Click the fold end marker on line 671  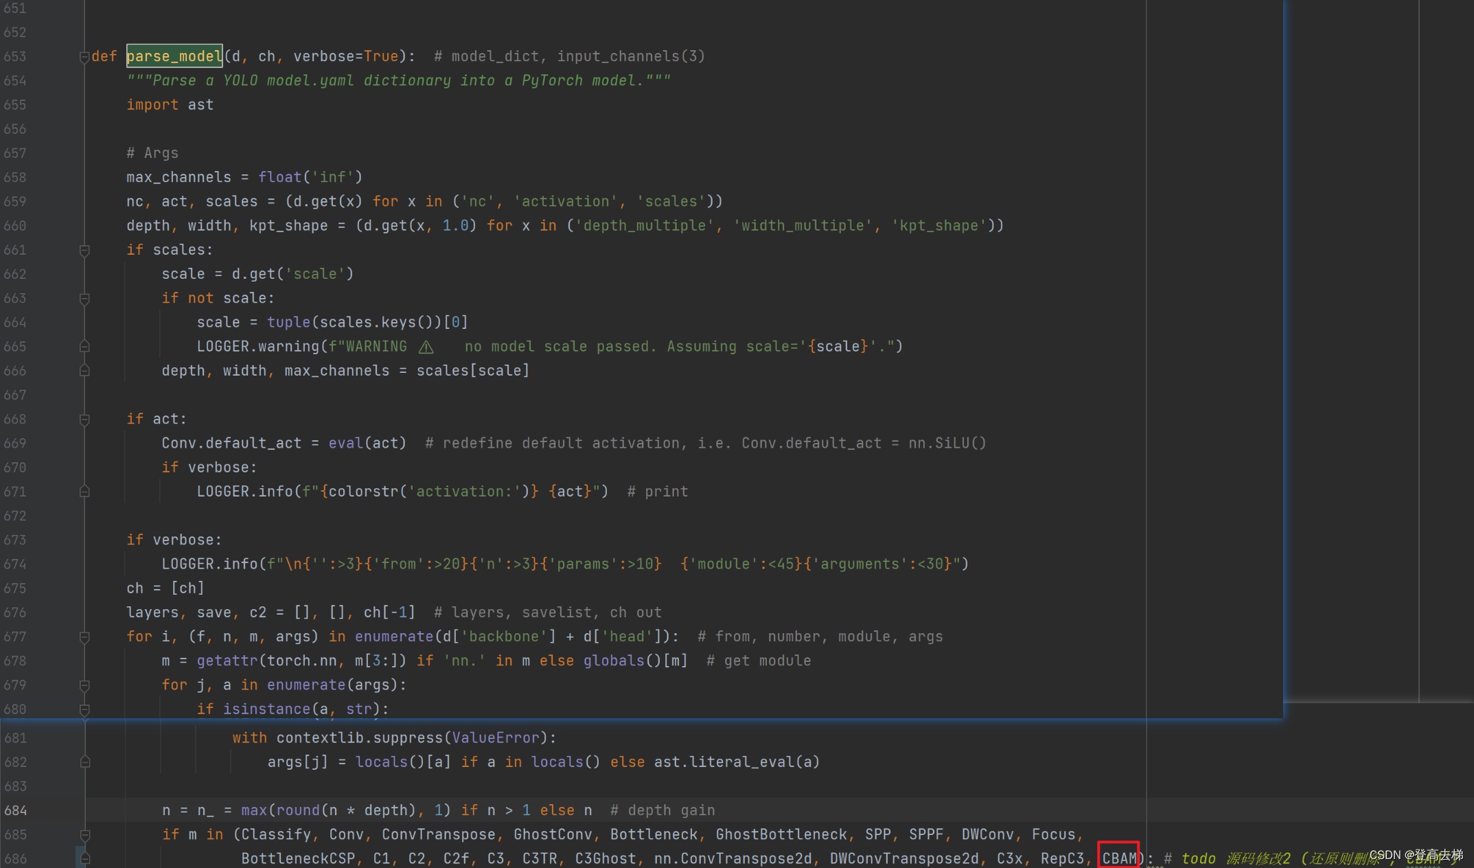click(84, 492)
